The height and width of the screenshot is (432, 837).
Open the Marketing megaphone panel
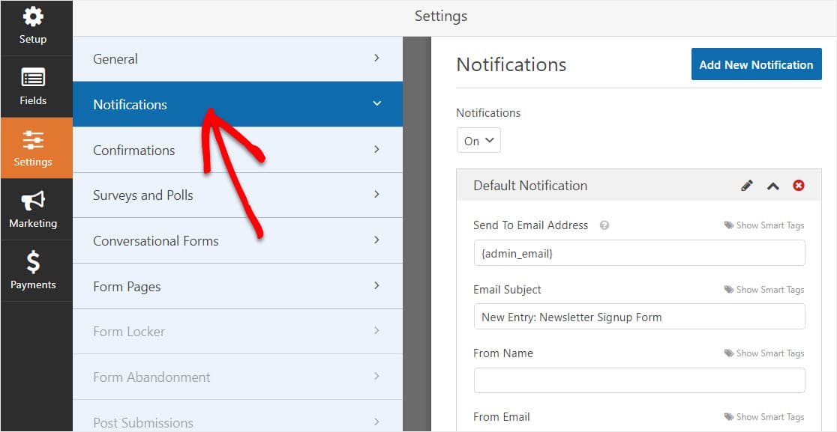[33, 210]
